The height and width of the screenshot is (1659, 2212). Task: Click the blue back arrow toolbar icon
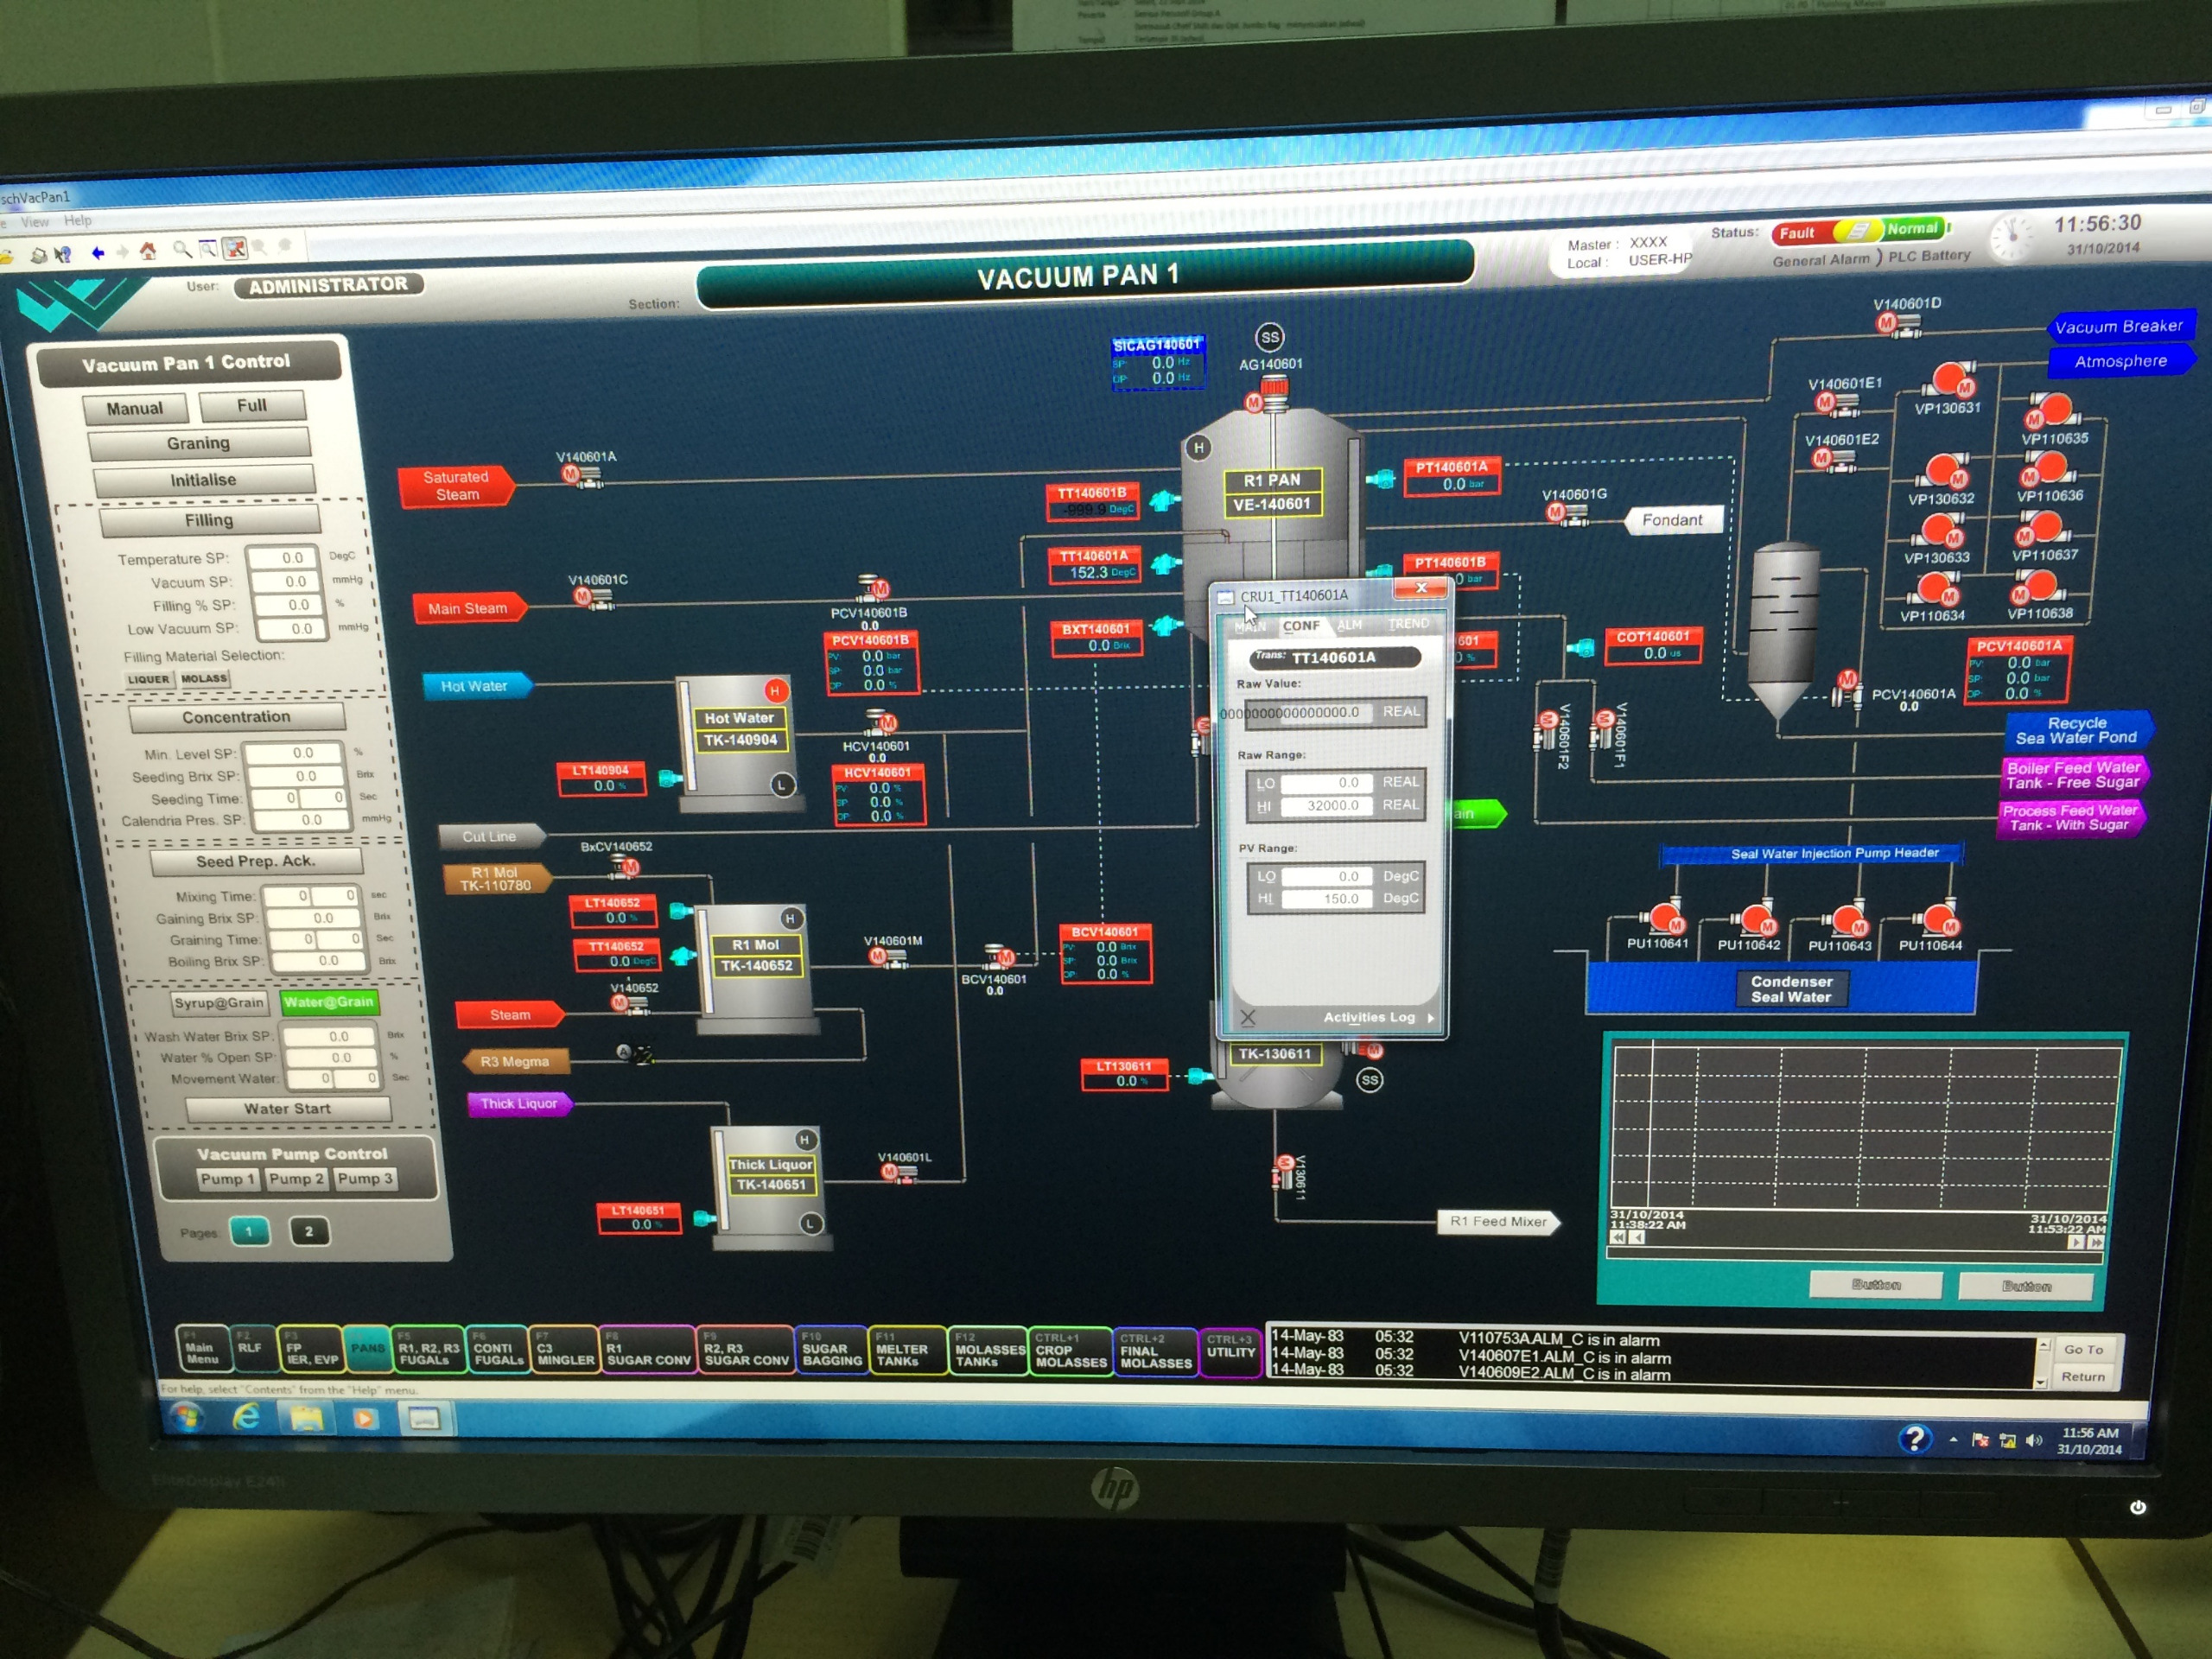tap(98, 253)
